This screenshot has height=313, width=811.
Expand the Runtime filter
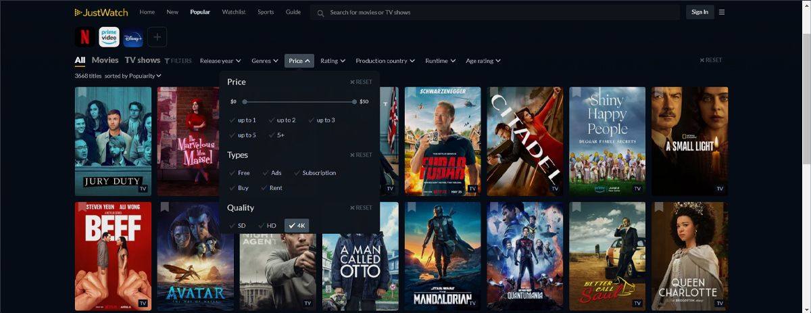(441, 61)
